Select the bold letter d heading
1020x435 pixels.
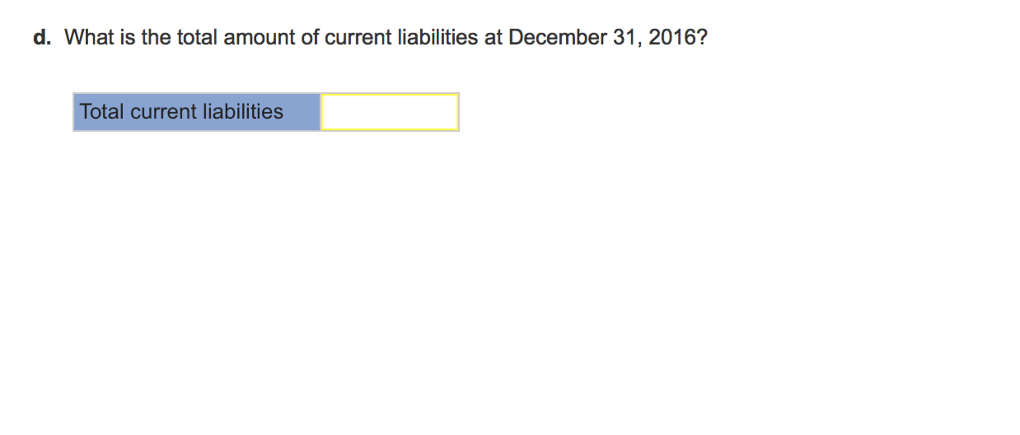click(x=41, y=36)
